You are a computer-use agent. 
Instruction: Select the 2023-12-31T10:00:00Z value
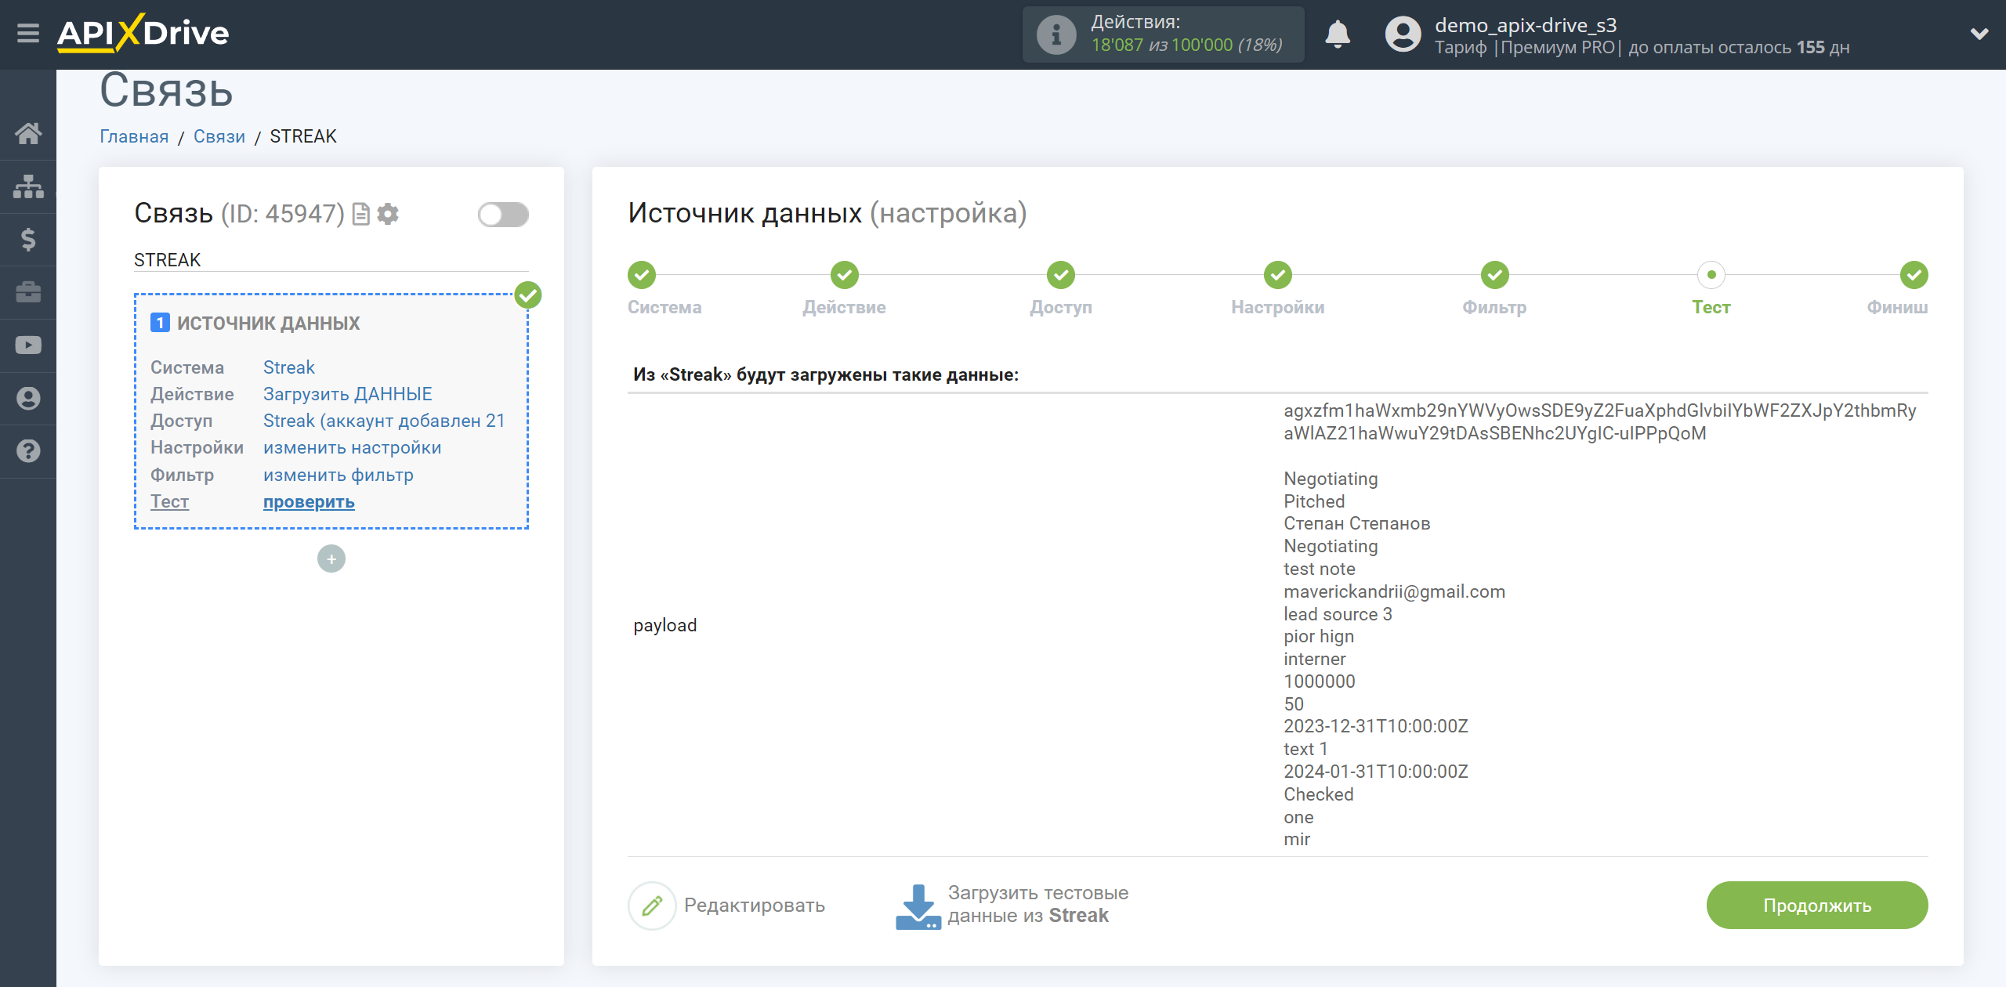[x=1375, y=726]
